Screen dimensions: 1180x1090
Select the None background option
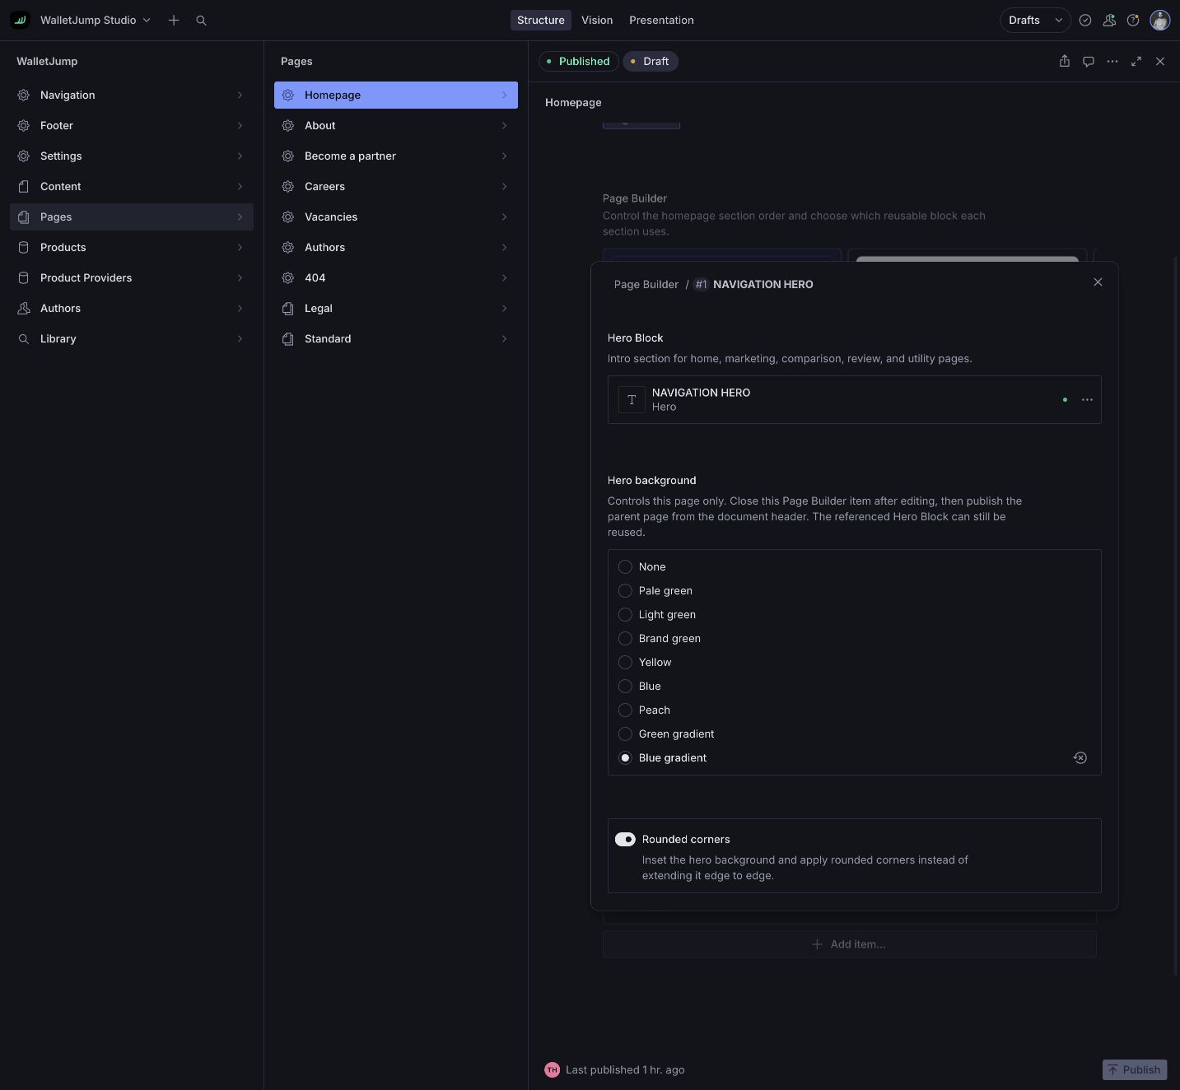click(x=625, y=566)
